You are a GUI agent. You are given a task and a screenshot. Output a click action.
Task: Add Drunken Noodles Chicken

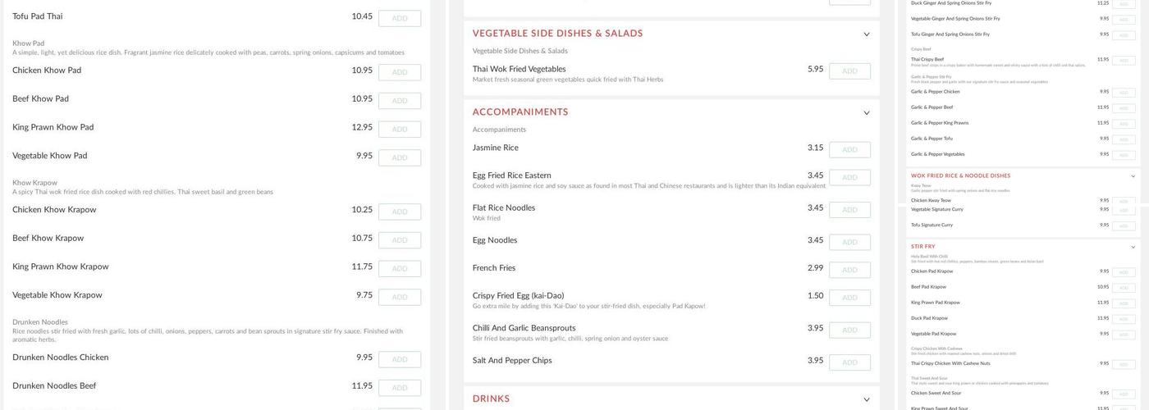coord(400,359)
